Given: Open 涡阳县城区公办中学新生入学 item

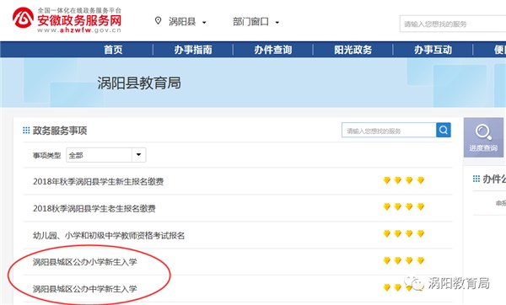Looking at the screenshot, I should (85, 289).
